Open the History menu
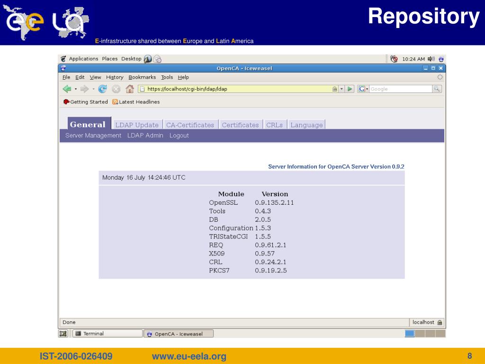The image size is (485, 364). 115,77
